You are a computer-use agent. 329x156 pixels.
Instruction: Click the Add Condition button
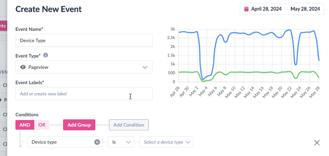pyautogui.click(x=129, y=125)
